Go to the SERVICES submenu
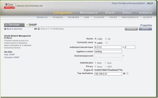 [42, 17]
